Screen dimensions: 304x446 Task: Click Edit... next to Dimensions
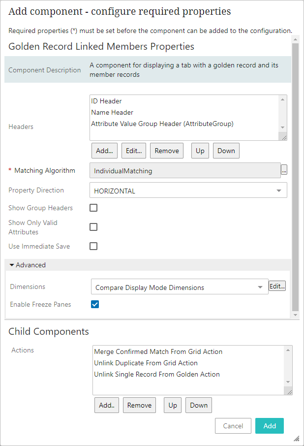277,286
